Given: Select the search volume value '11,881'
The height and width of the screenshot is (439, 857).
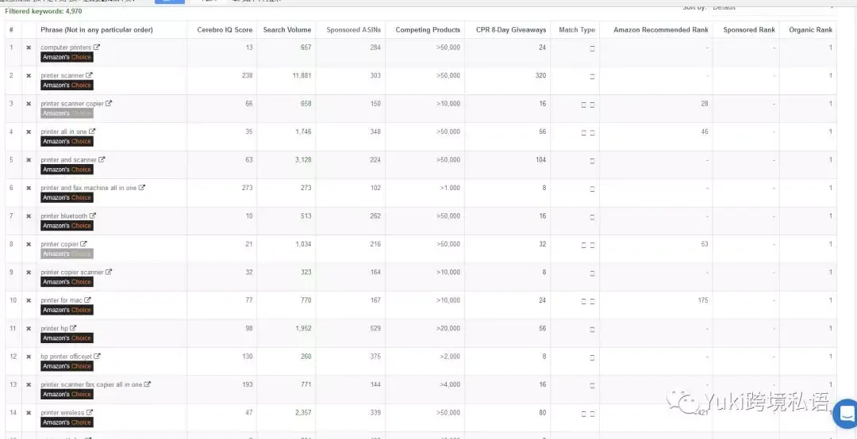Looking at the screenshot, I should click(302, 76).
